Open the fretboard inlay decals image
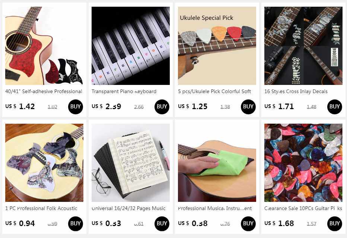This screenshot has width=347, height=238. pyautogui.click(x=303, y=45)
